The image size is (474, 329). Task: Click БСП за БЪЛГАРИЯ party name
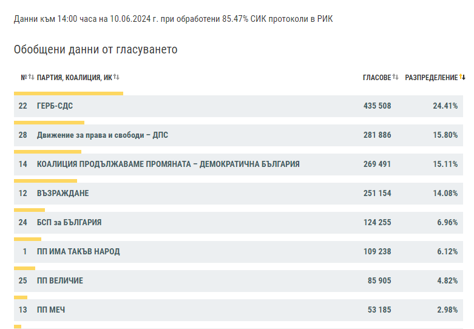click(69, 223)
